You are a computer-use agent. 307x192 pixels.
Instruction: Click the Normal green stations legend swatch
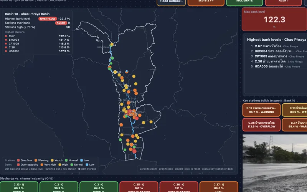tap(66, 160)
